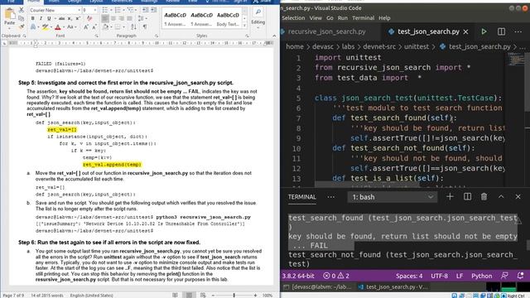This screenshot has height=298, width=530.
Task: Open the Selection menu in VS Code
Action: click(x=293, y=18)
